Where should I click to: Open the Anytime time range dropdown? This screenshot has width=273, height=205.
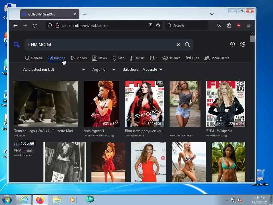[x=104, y=69]
